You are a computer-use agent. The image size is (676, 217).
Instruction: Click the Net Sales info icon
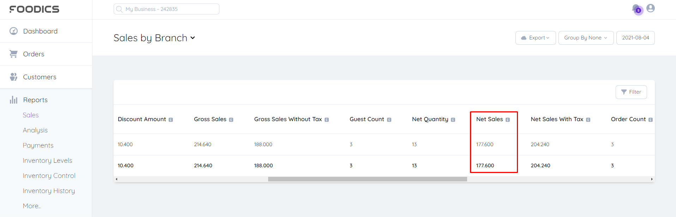tap(508, 120)
